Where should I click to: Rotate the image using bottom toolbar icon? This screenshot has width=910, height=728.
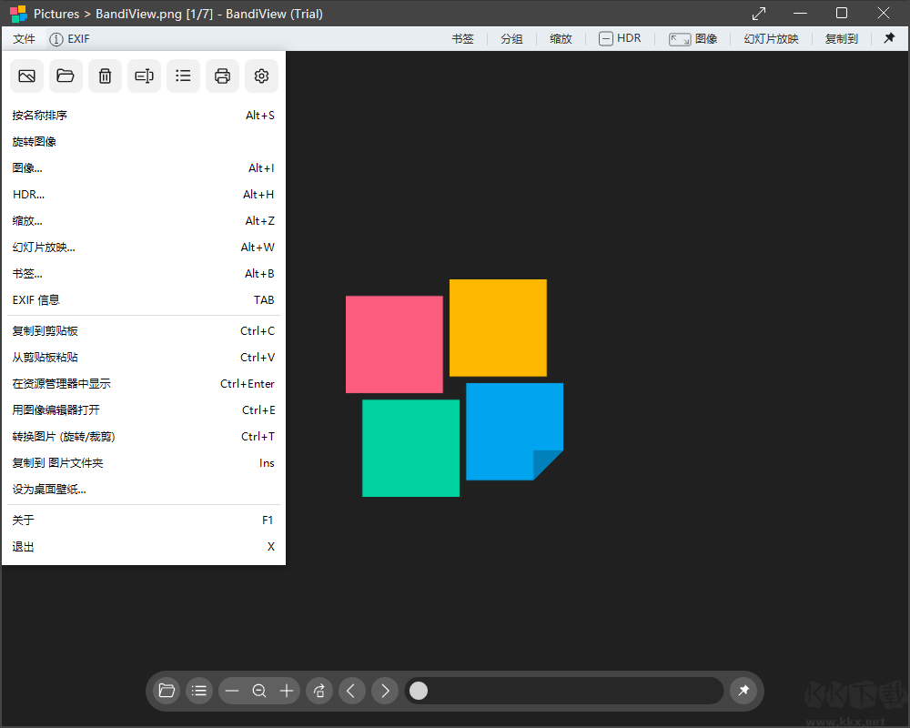[319, 691]
